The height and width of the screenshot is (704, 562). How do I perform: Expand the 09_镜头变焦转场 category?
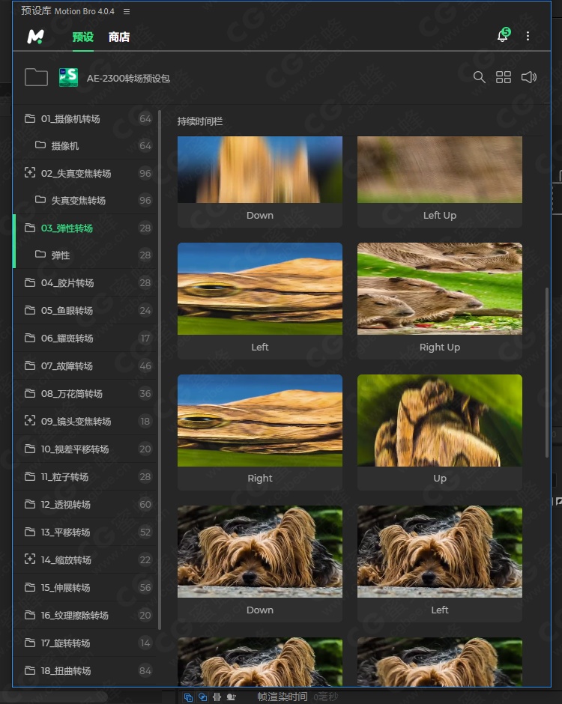(85, 421)
